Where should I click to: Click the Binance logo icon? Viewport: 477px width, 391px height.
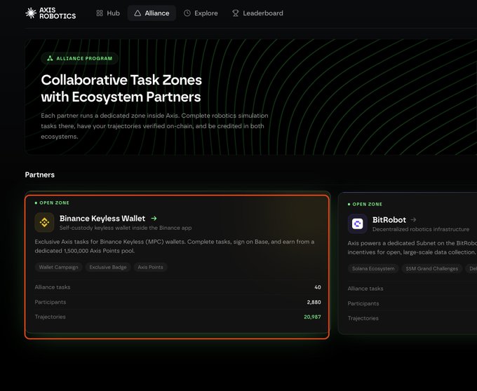coord(44,222)
